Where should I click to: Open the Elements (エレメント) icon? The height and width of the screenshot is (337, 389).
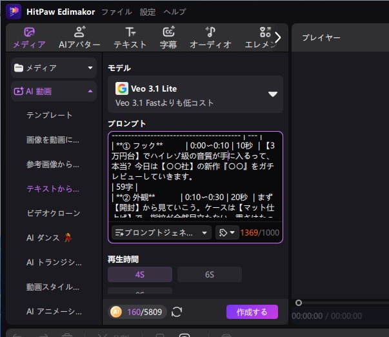coord(265,32)
